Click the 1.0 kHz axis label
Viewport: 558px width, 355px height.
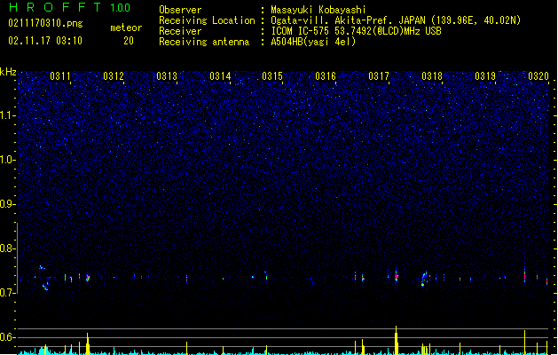pyautogui.click(x=7, y=161)
